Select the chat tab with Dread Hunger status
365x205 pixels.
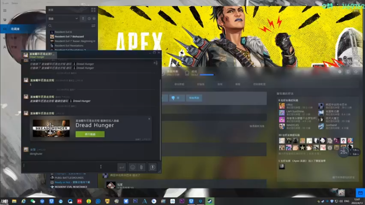pos(38,55)
